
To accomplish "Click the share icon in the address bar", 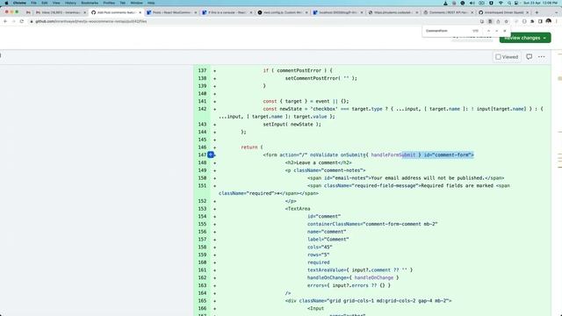I will pos(498,21).
